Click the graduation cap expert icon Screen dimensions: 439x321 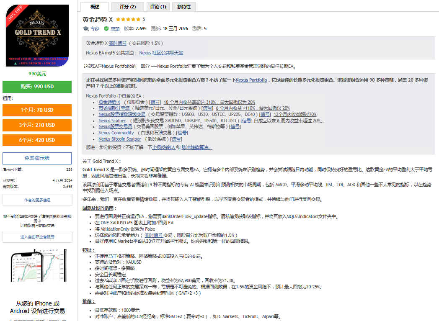(x=86, y=28)
